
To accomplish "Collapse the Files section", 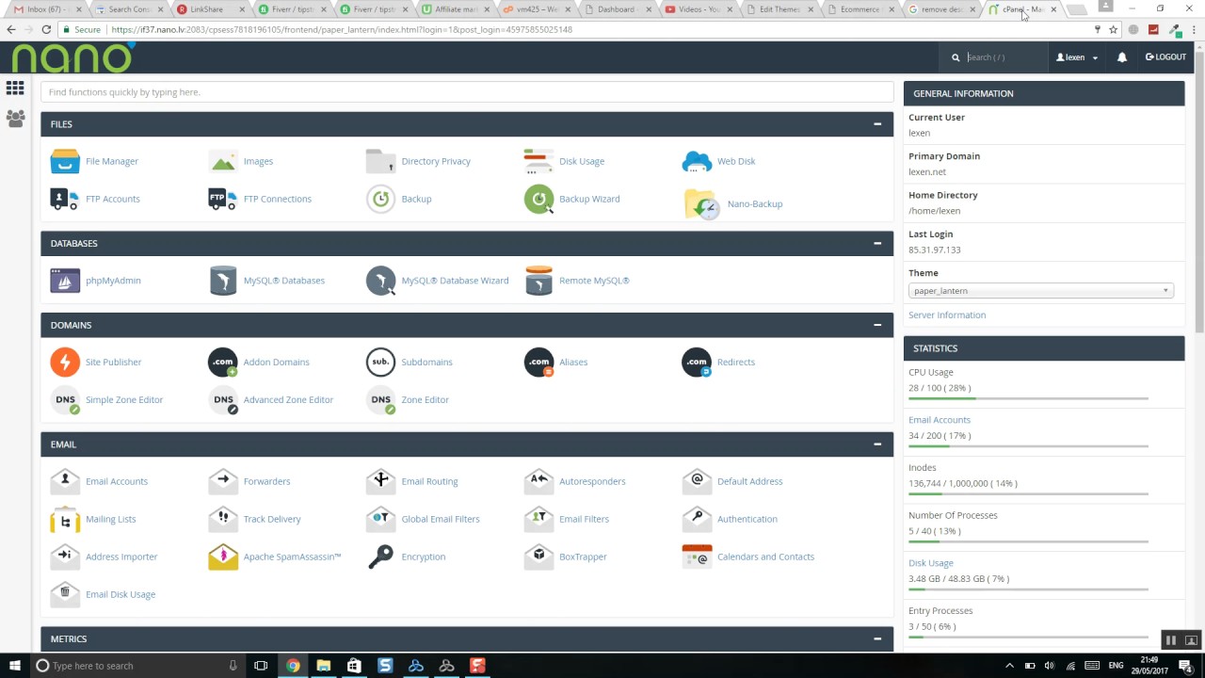I will pyautogui.click(x=877, y=124).
